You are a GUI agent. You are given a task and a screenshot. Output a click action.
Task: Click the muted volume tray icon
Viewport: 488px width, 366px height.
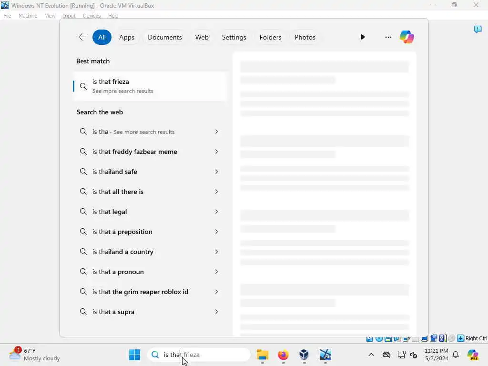coord(414,355)
